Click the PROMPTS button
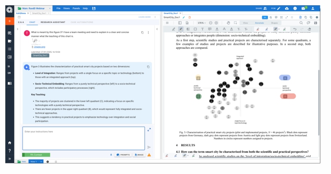Image resolution: width=331 pixels, height=174 pixels. pos(123,155)
